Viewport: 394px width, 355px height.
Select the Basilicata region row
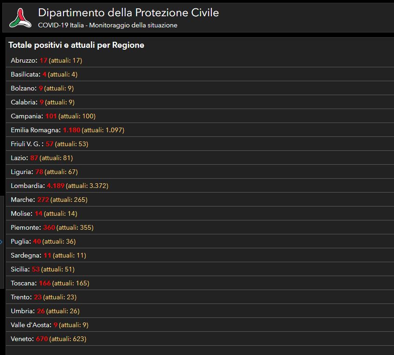pyautogui.click(x=200, y=74)
